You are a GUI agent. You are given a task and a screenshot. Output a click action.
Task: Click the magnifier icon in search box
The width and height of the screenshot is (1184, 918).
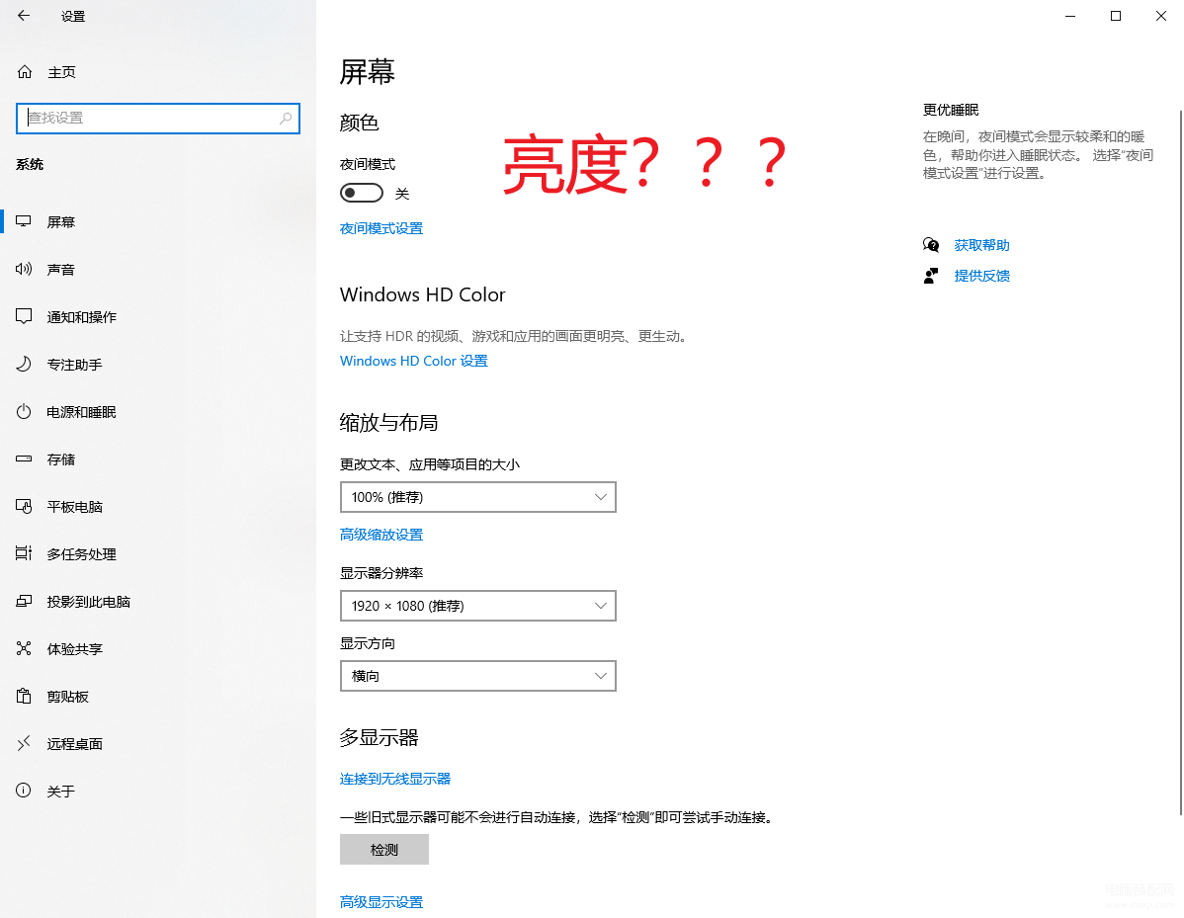[286, 119]
